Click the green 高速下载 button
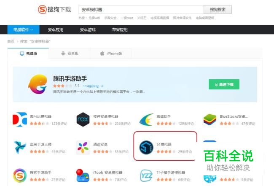274x186 pixels. 224,84
